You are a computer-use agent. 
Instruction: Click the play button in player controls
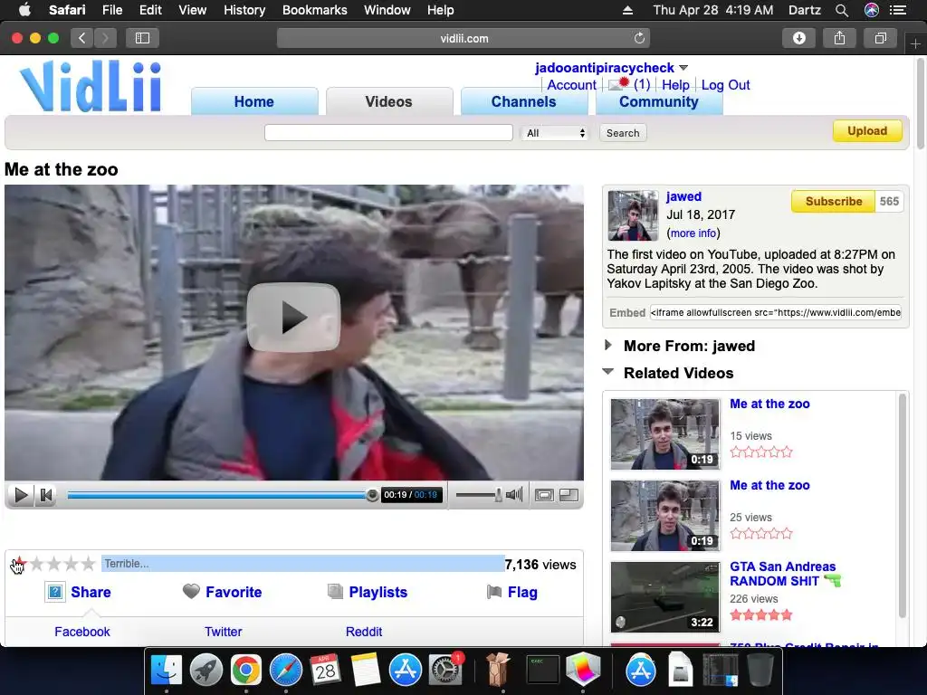point(21,495)
